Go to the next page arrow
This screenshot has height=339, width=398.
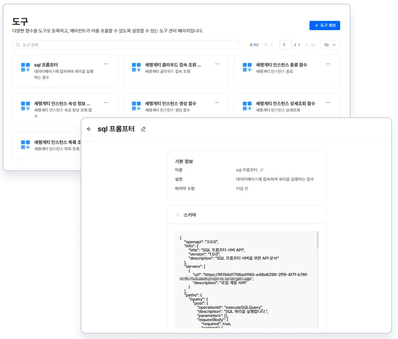(x=307, y=45)
